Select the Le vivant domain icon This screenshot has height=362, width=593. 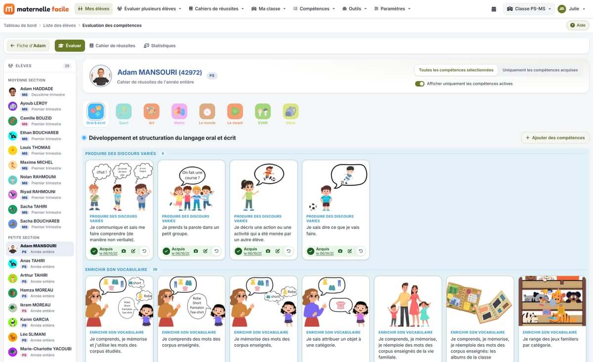pyautogui.click(x=235, y=113)
